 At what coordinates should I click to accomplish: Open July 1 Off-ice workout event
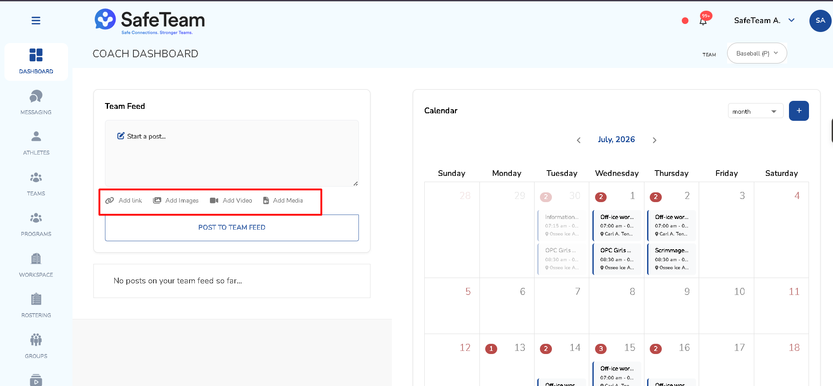[617, 225]
